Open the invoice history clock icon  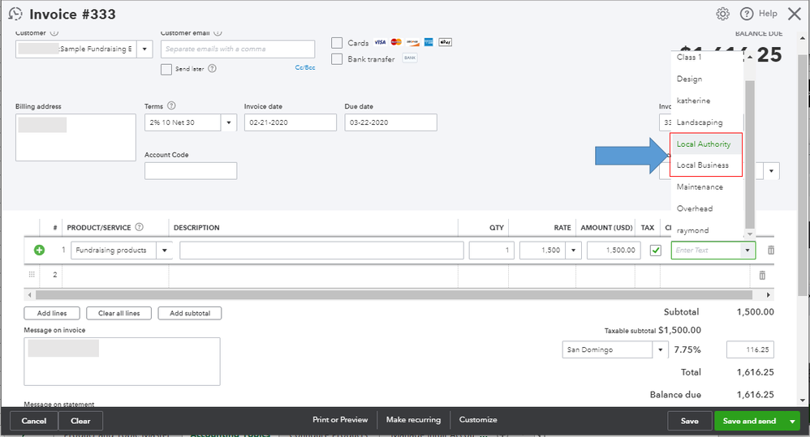[15, 14]
